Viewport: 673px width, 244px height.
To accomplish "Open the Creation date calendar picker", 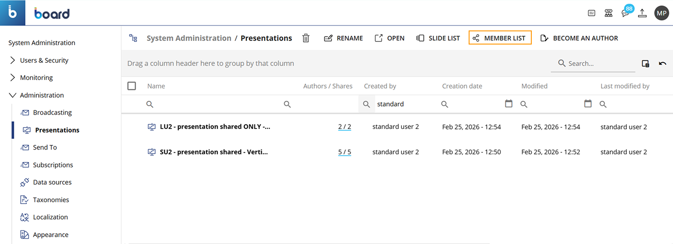I will pyautogui.click(x=509, y=104).
